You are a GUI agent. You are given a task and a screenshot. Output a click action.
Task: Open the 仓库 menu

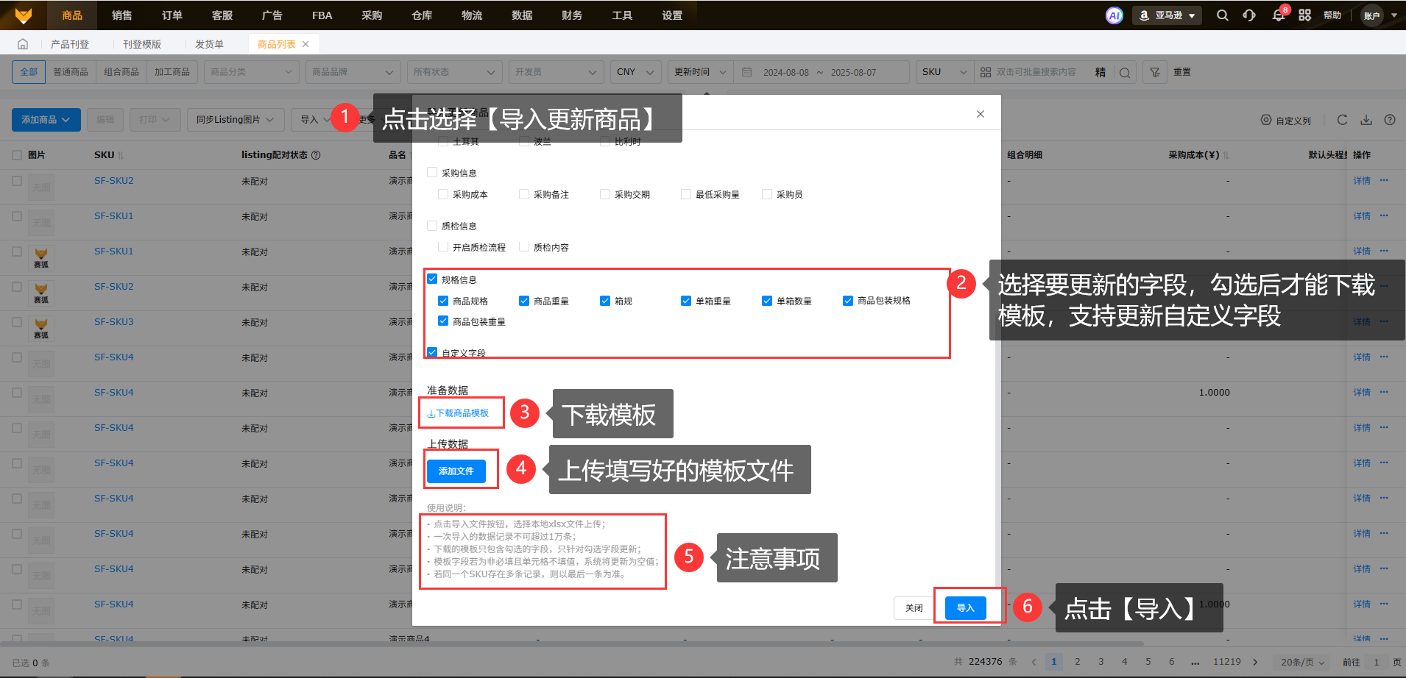422,15
